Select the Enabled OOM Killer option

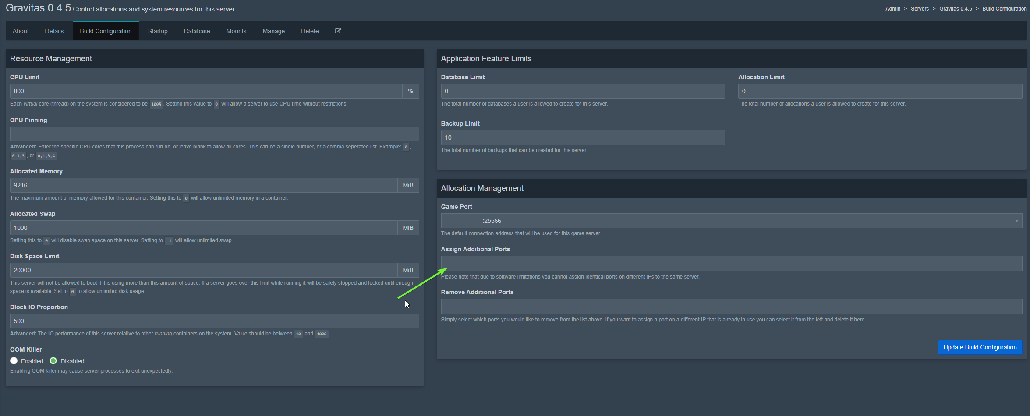(14, 361)
